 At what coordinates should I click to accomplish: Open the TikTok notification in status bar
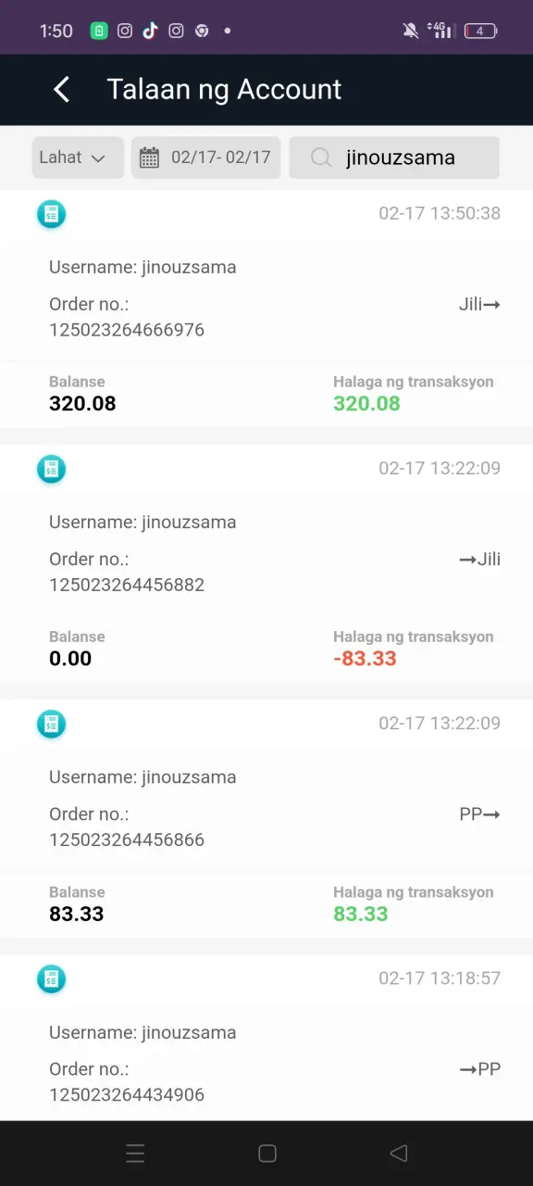tap(150, 31)
